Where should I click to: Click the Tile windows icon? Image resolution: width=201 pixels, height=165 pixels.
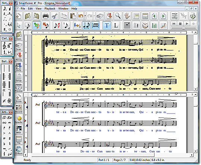pos(19,140)
